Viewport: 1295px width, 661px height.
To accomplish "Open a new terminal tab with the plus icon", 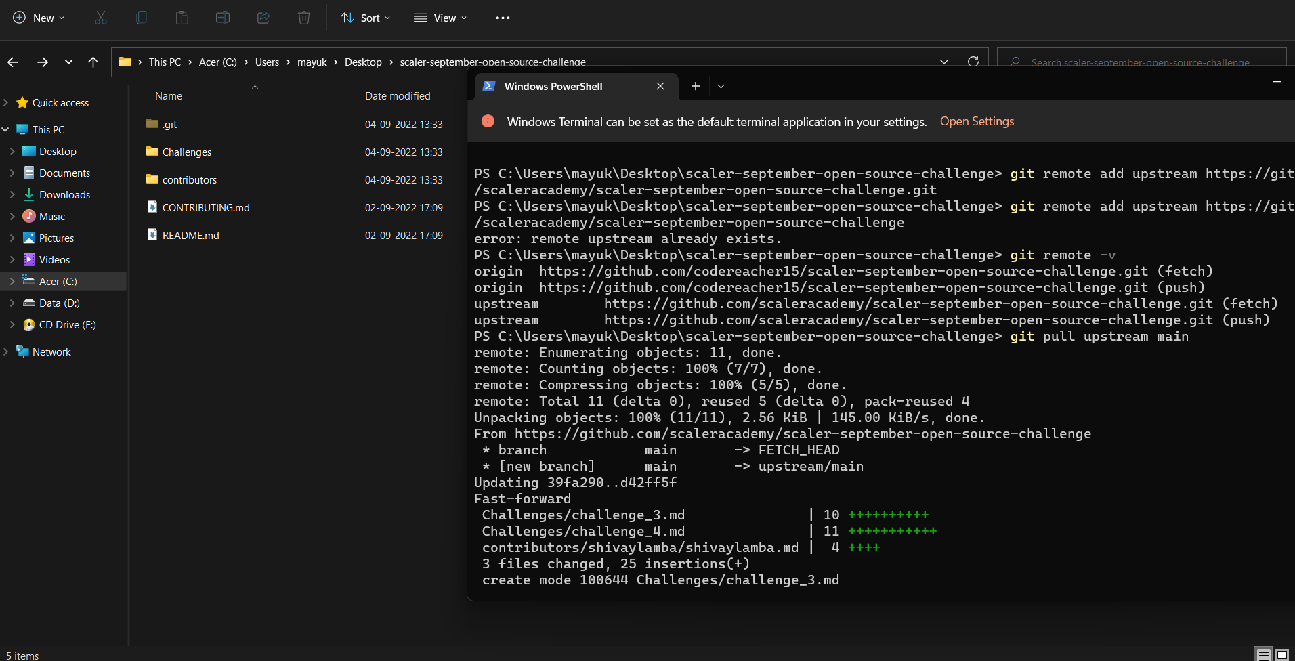I will [x=695, y=86].
